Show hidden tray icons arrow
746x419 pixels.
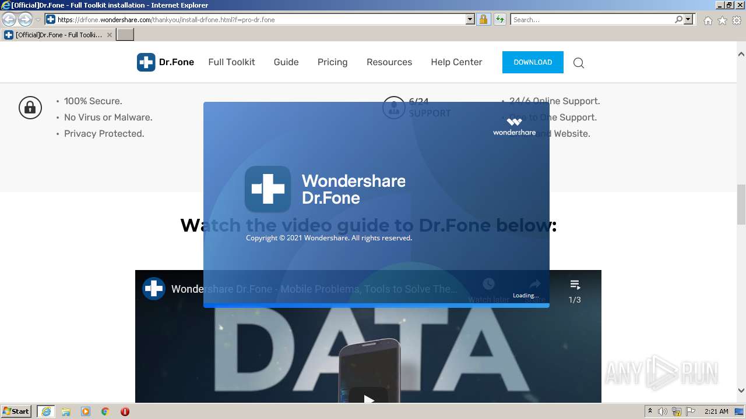[x=650, y=411]
